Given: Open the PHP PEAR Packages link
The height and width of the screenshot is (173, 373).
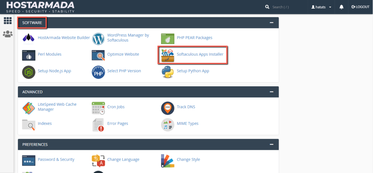Looking at the screenshot, I should tap(195, 38).
